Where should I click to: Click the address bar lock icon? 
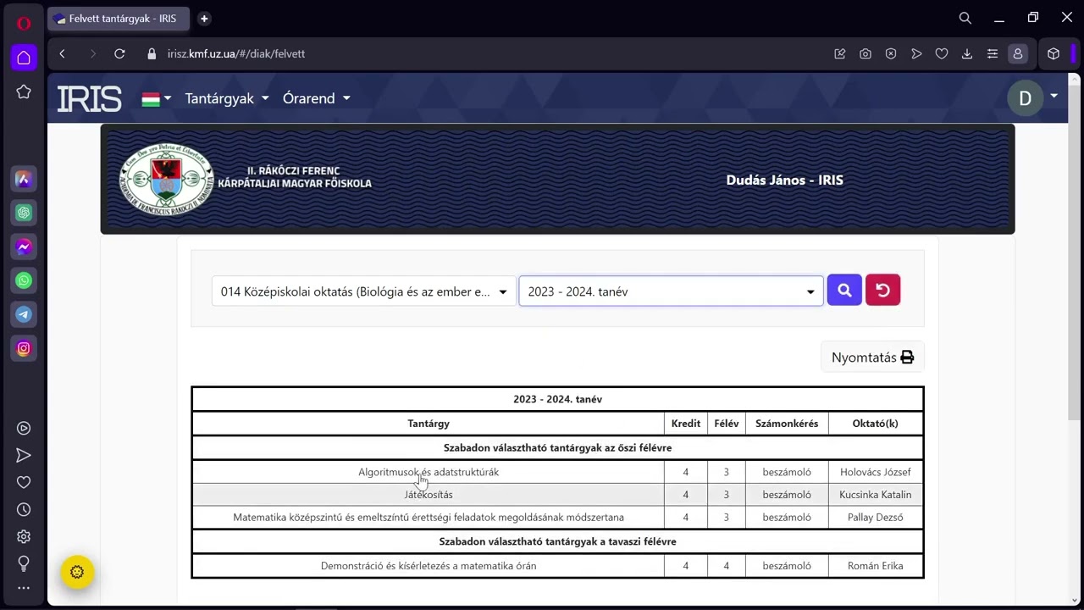click(x=152, y=53)
